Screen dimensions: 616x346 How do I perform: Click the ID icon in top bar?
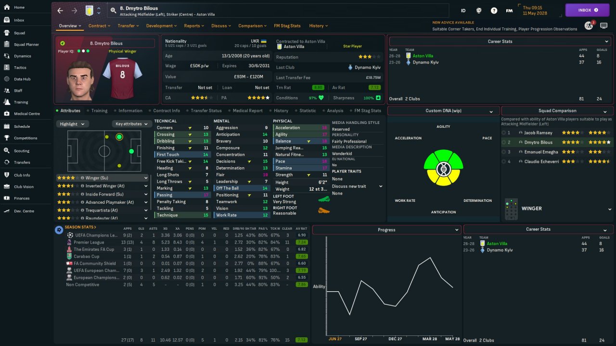tap(463, 11)
